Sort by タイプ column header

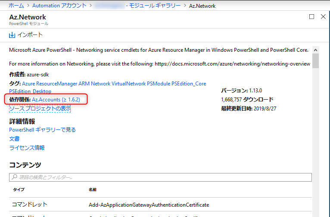click(x=19, y=190)
